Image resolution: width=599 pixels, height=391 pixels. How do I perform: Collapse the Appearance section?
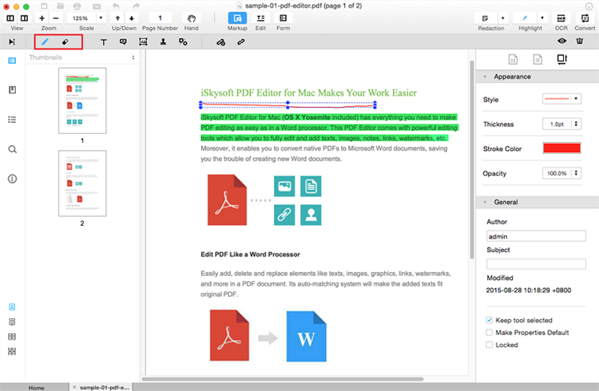pyautogui.click(x=486, y=77)
